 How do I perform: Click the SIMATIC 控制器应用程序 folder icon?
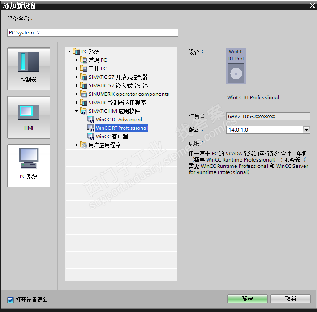coord(83,102)
